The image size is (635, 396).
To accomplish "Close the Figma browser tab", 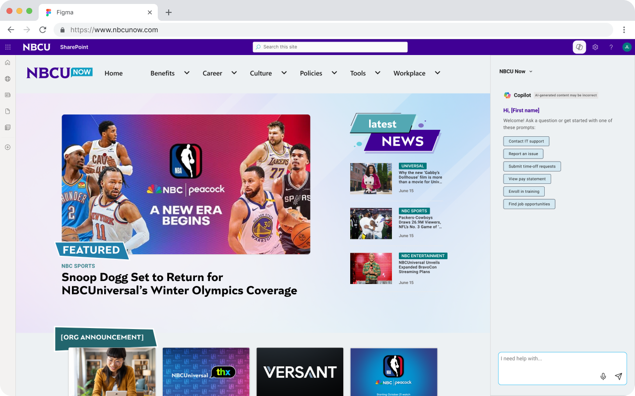I will coord(150,12).
